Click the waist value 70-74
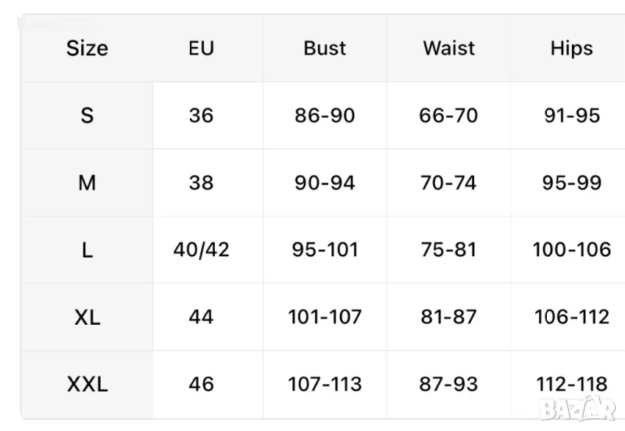Image resolution: width=625 pixels, height=431 pixels. [x=448, y=183]
